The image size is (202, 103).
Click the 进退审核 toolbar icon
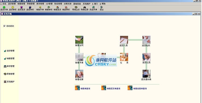[x=30, y=8]
